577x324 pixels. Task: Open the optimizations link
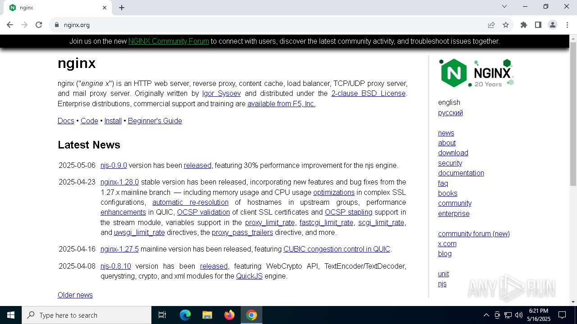pyautogui.click(x=334, y=192)
